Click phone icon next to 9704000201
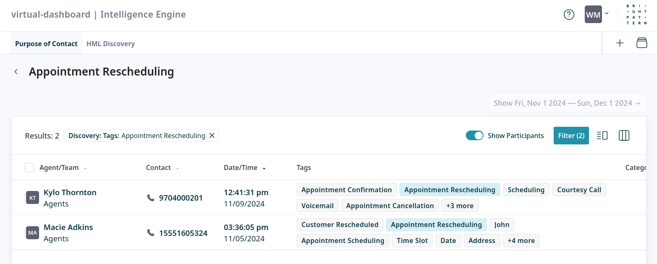This screenshot has width=657, height=264. point(150,198)
